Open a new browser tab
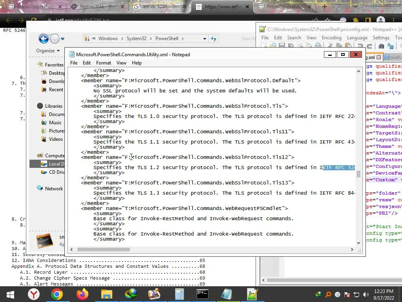Screen dimensions: 402x302 point(324,7)
